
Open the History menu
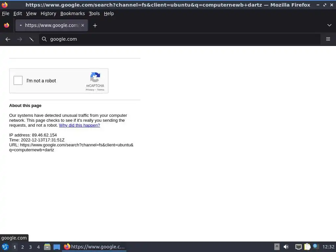click(49, 13)
